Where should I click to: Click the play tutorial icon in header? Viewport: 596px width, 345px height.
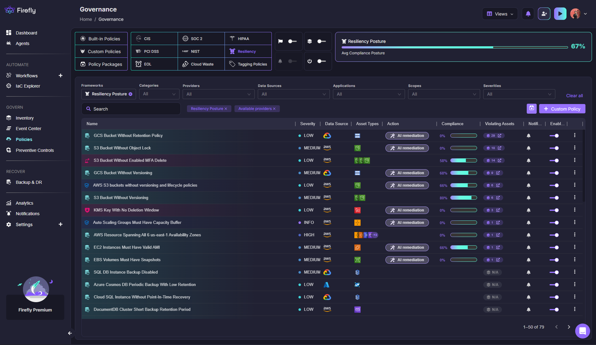tap(560, 14)
